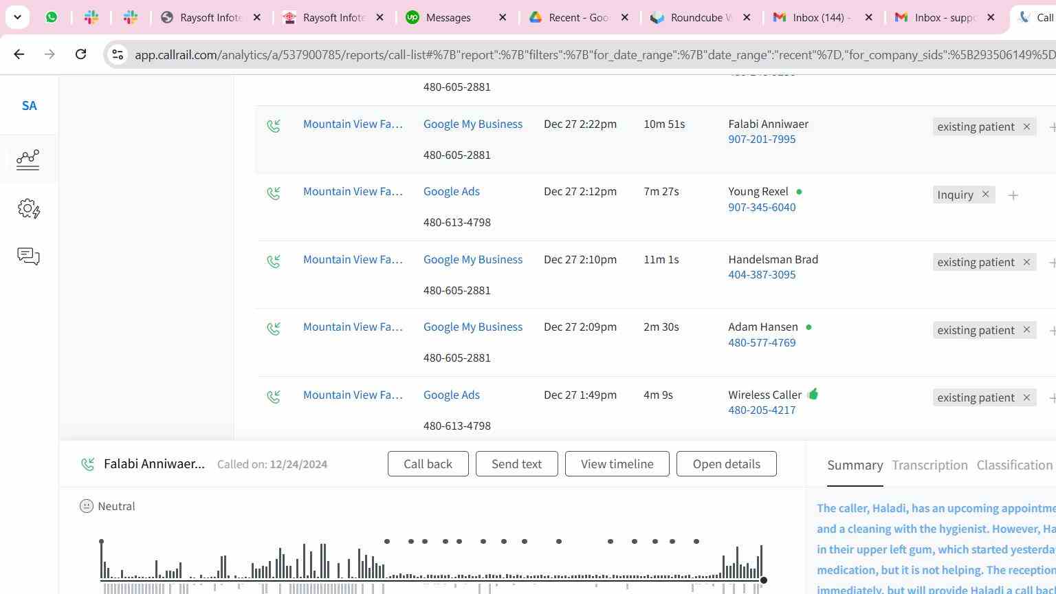Remove existing patient tag from Adam Hansen

click(1026, 330)
